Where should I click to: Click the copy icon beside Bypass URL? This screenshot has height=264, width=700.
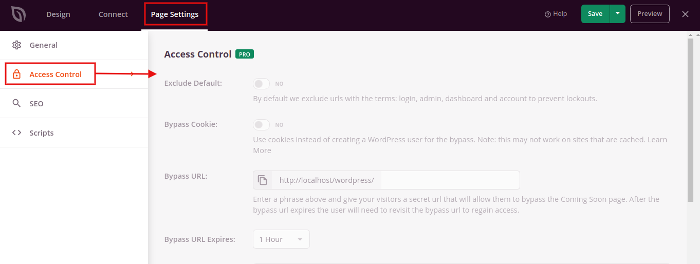tap(263, 180)
